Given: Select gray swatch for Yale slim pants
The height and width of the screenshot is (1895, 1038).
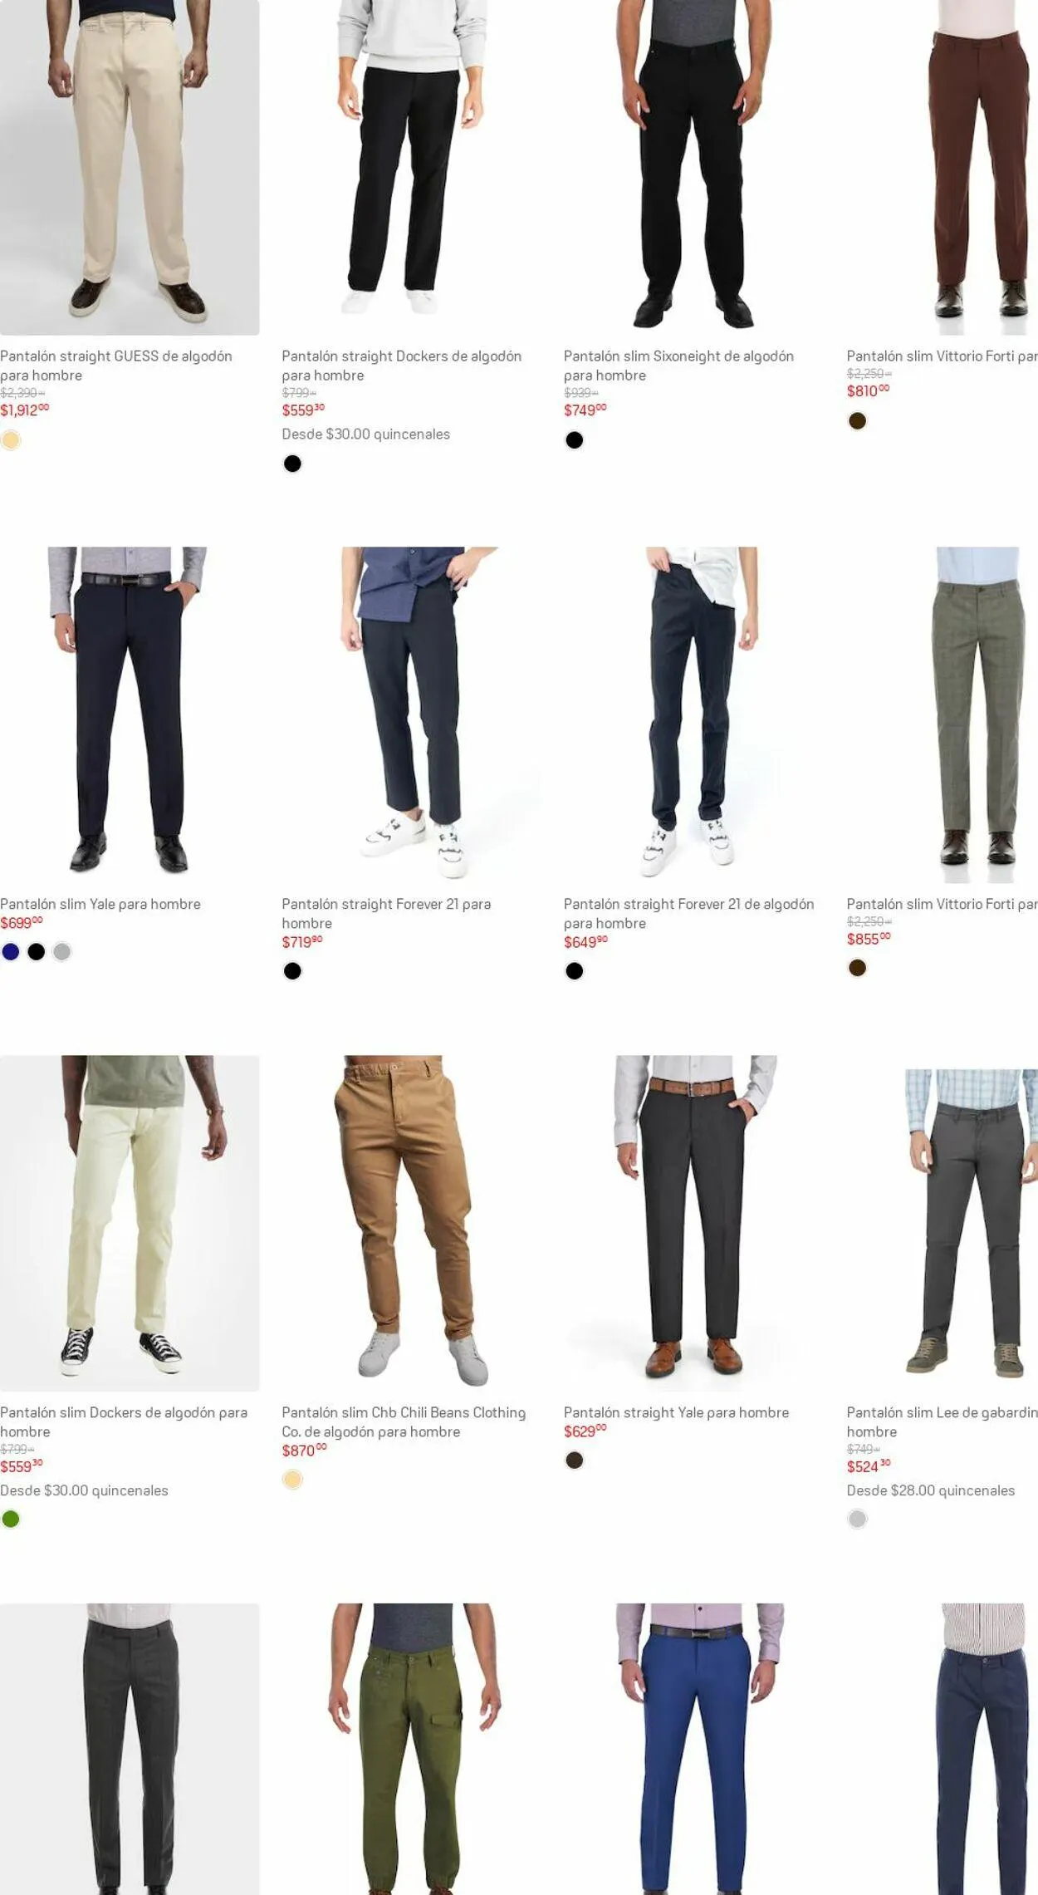Looking at the screenshot, I should pyautogui.click(x=62, y=951).
